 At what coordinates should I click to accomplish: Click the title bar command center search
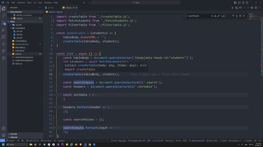pyautogui.click(x=136, y=3)
